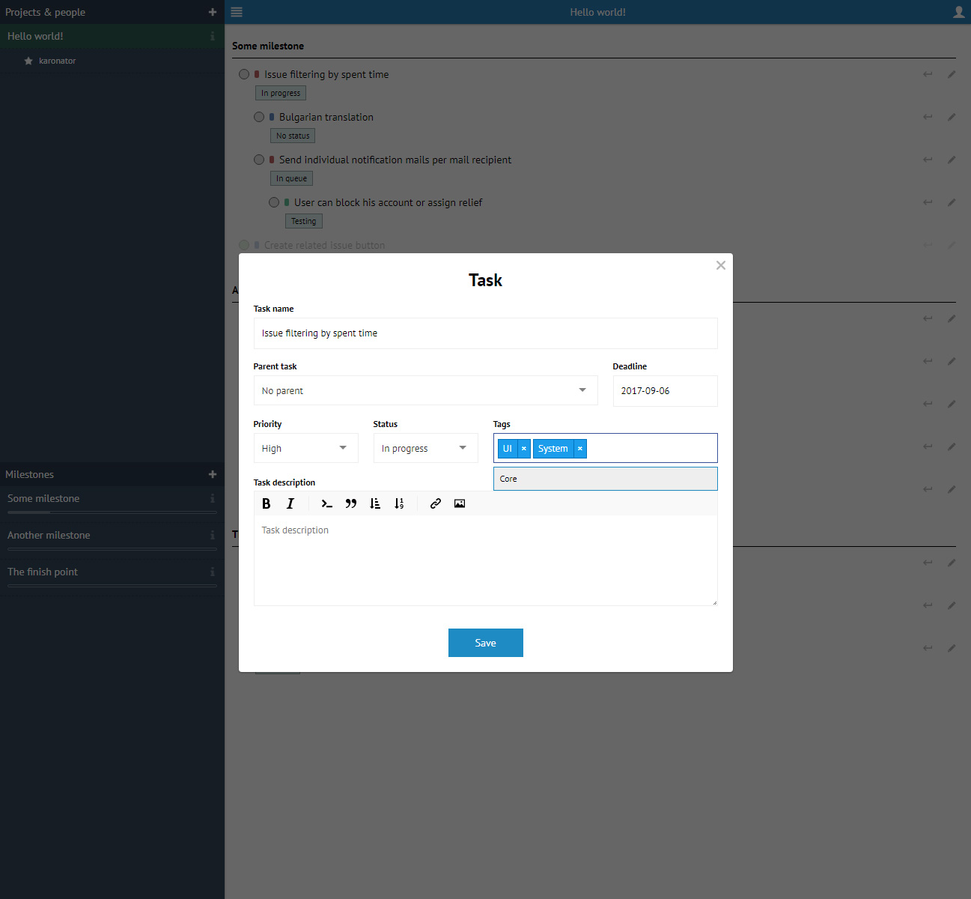Mark Bulgarian translation task as done
971x899 pixels.
tap(259, 117)
